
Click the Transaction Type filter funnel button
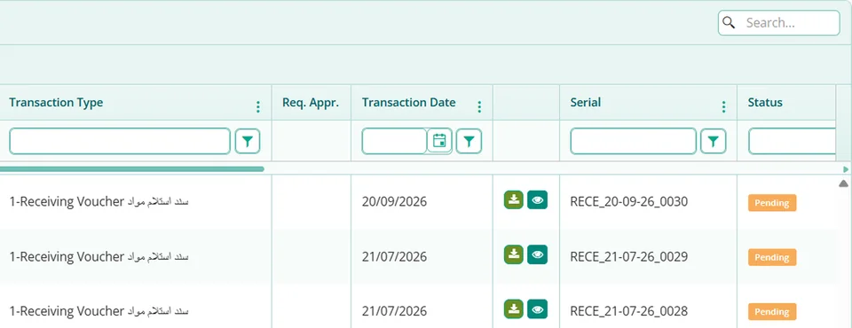(248, 142)
